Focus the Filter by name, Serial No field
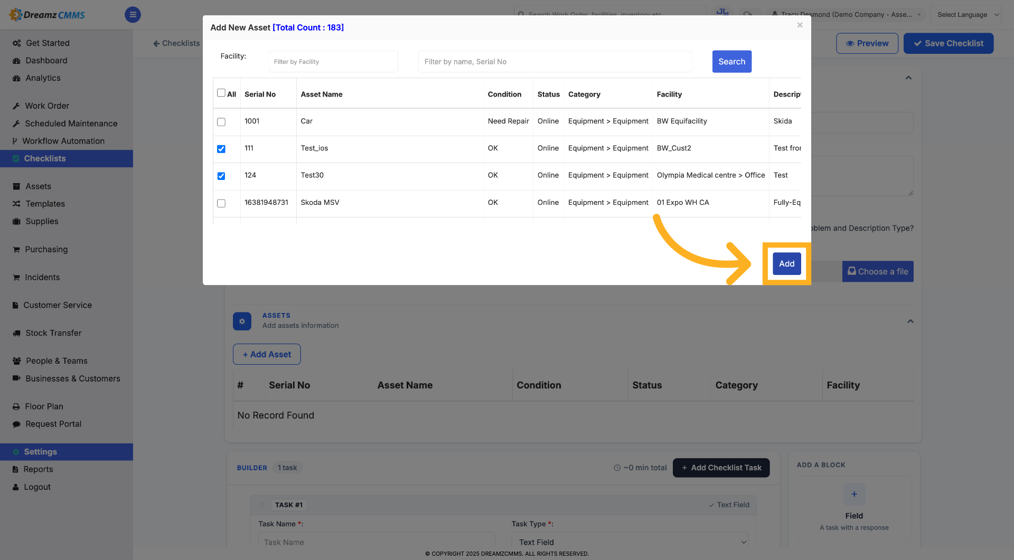Viewport: 1014px width, 560px height. tap(555, 62)
